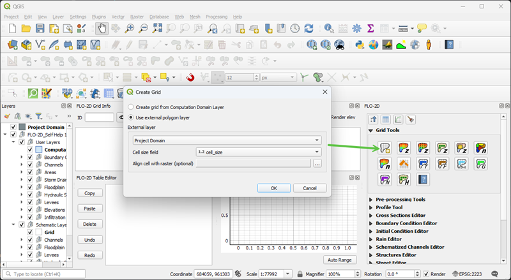
Task: Click the Save Project floppy disk icon
Action: point(40,28)
